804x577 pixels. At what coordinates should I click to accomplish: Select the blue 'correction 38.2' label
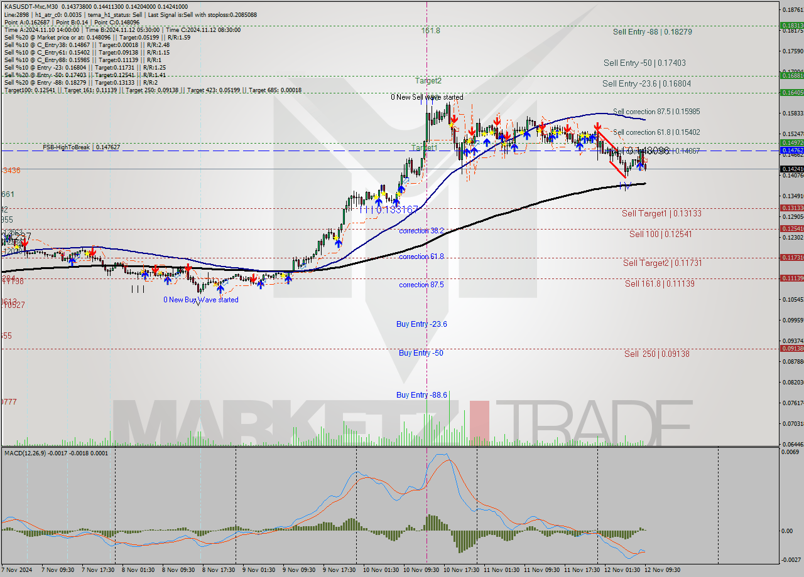421,231
